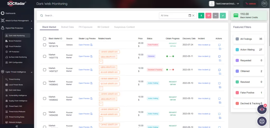Open Supply Chain Intelligence in the sidebar

coord(18,101)
